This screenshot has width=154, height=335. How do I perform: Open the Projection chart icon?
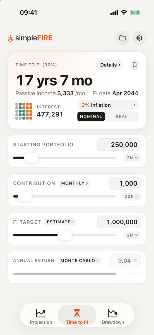(41, 313)
